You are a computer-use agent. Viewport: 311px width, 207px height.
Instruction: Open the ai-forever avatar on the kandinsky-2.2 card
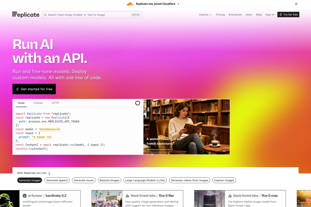tap(24, 195)
